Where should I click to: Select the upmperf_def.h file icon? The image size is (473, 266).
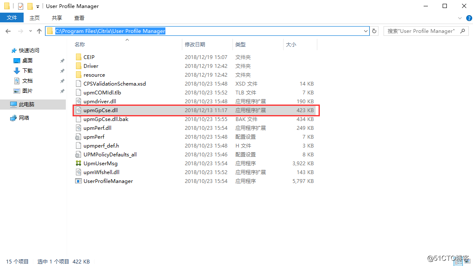[x=78, y=145]
